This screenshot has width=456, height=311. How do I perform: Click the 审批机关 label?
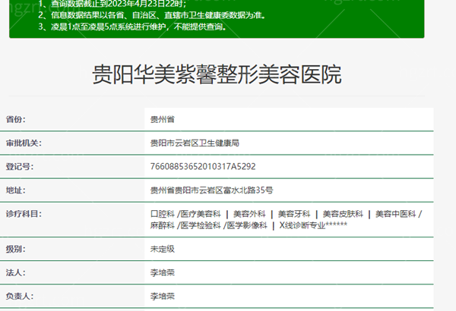(x=24, y=143)
